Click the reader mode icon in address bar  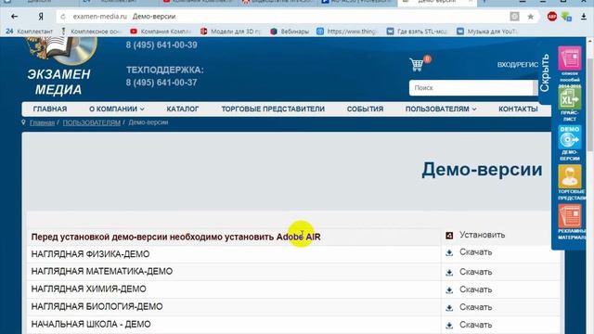coord(514,17)
